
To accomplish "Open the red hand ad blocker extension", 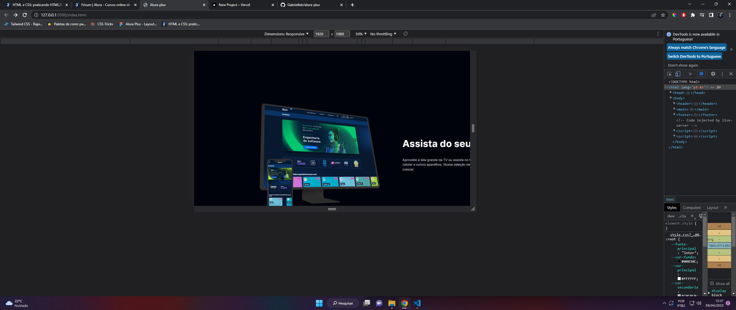I will coord(684,15).
